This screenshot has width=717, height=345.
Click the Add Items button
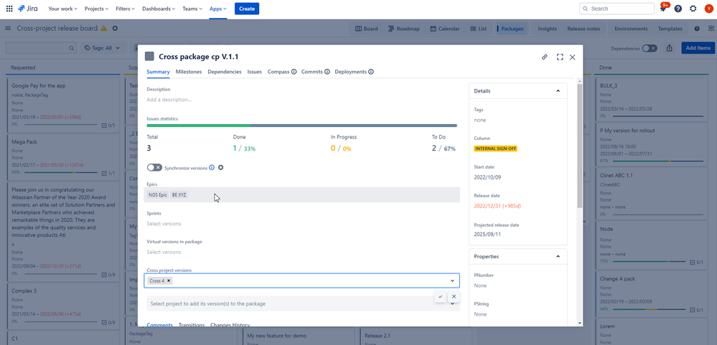click(698, 48)
